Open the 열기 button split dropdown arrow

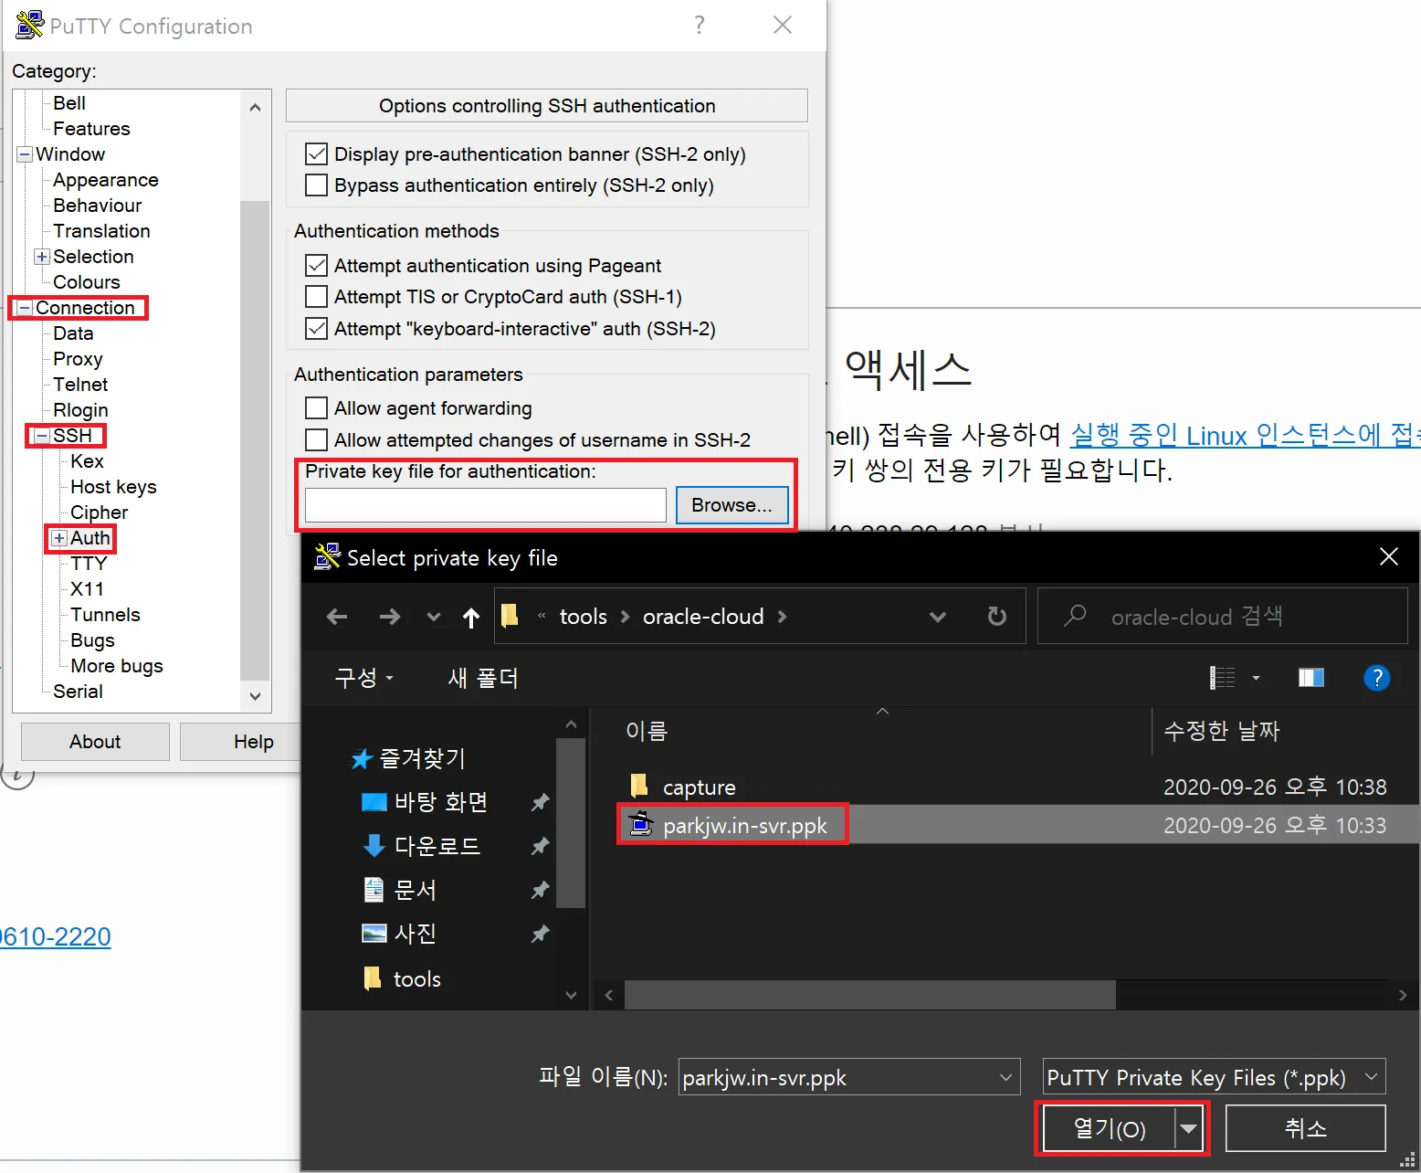click(x=1188, y=1129)
